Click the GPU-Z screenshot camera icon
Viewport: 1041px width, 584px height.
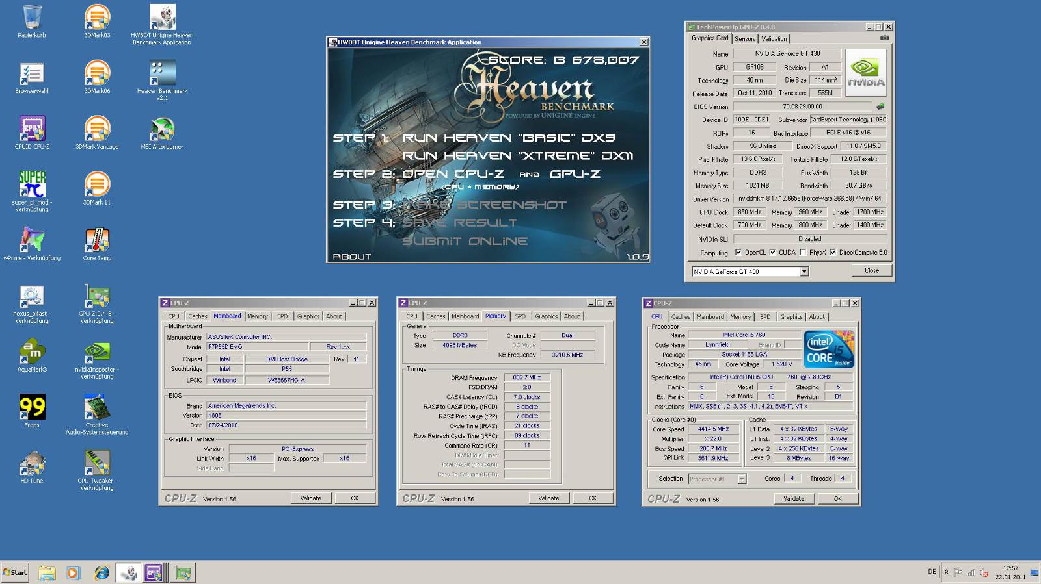[x=884, y=38]
